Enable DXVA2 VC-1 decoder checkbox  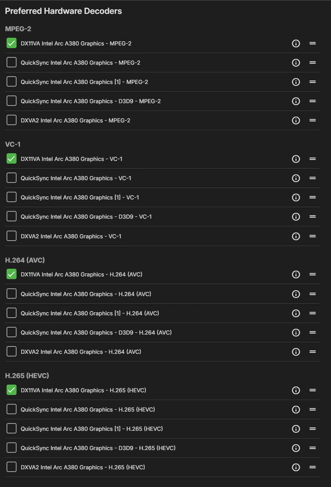point(12,236)
